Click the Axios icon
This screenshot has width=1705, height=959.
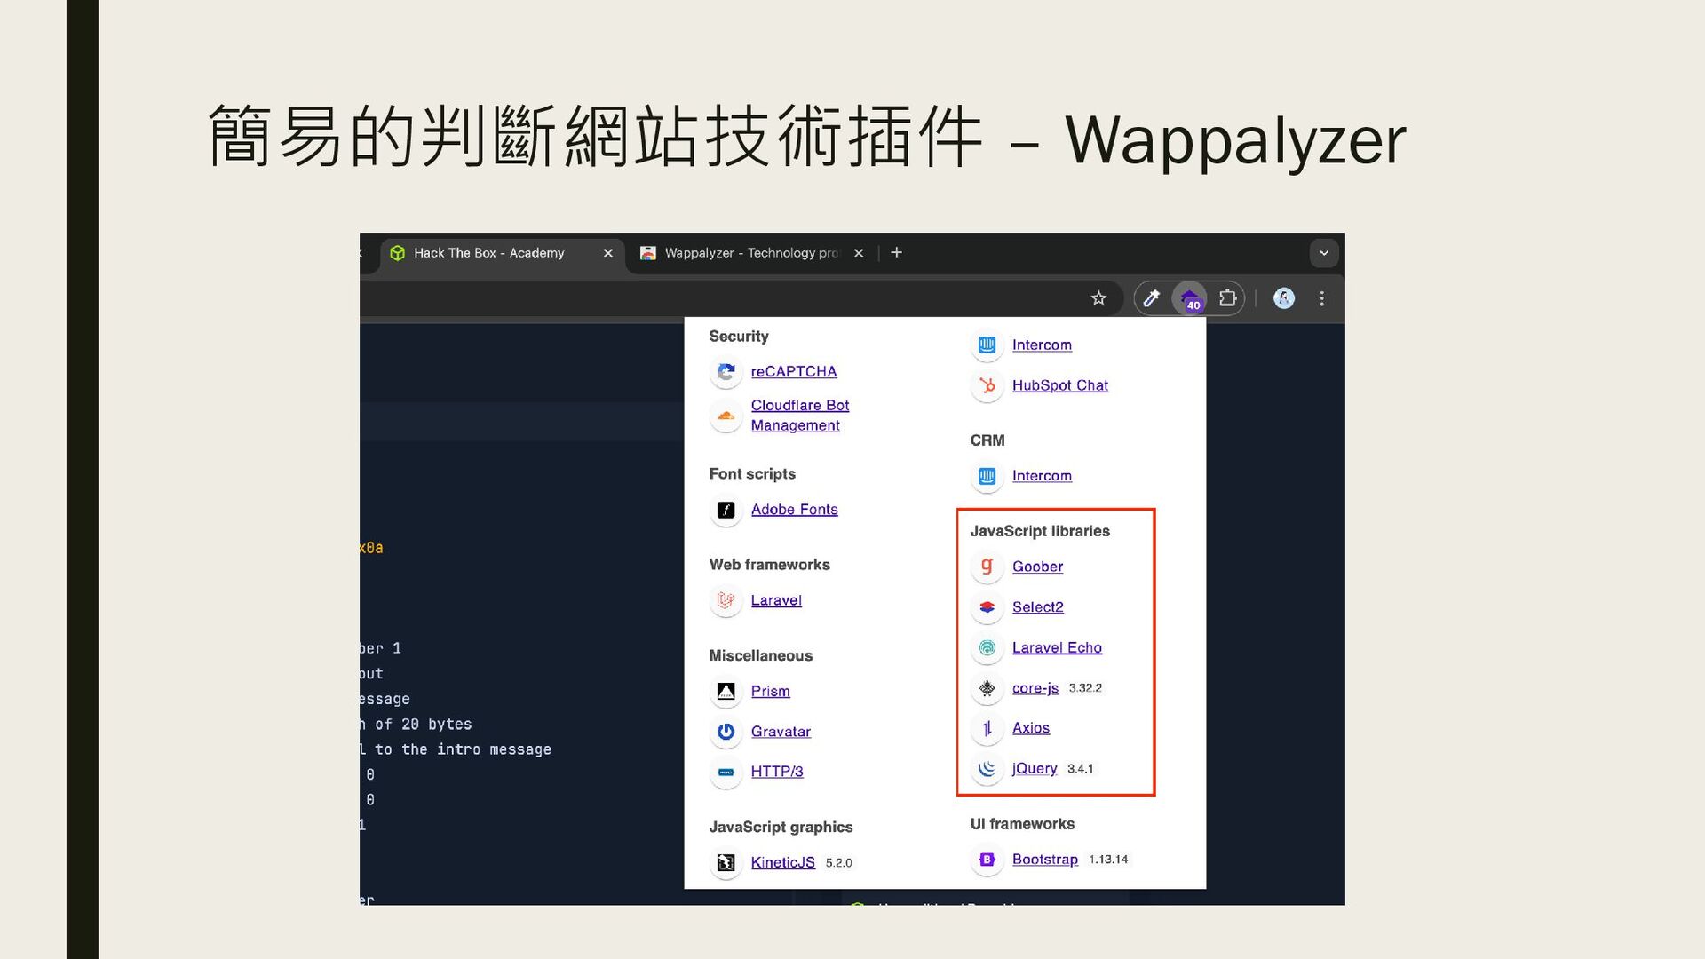[x=987, y=729]
